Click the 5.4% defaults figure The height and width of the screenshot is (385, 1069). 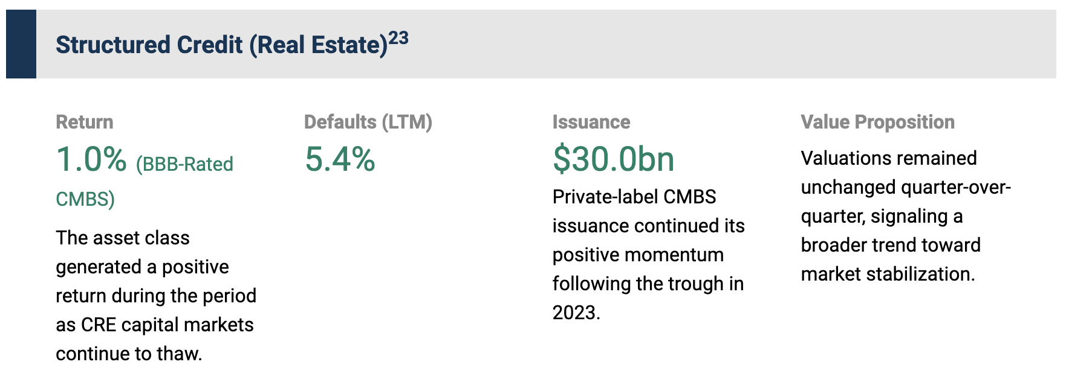click(340, 159)
